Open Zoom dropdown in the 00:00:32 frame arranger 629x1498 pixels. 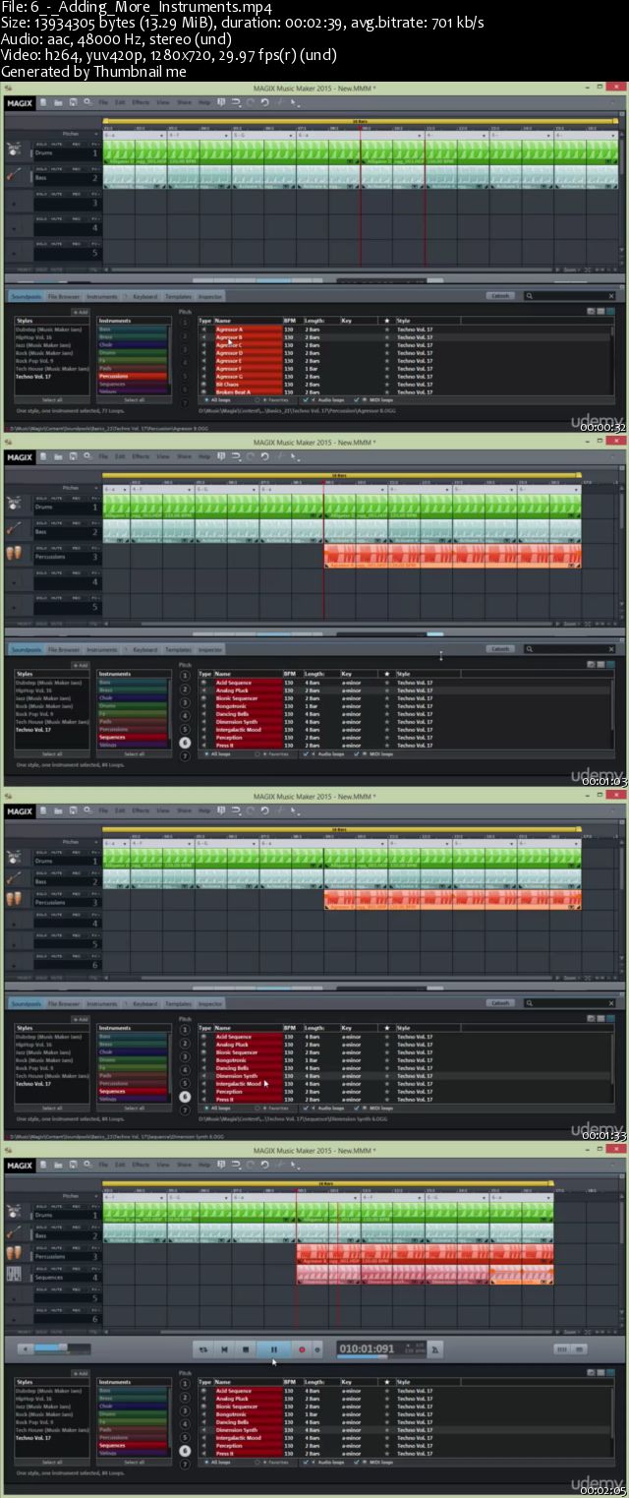pyautogui.click(x=570, y=269)
